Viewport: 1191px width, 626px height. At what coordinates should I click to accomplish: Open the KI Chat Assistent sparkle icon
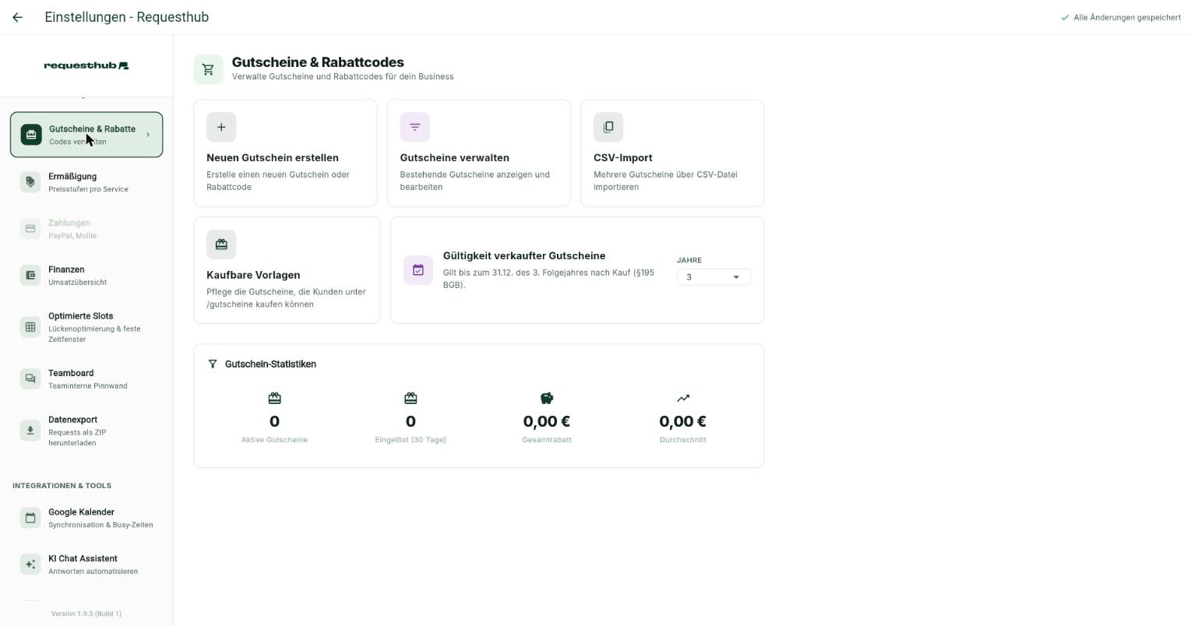pos(30,564)
